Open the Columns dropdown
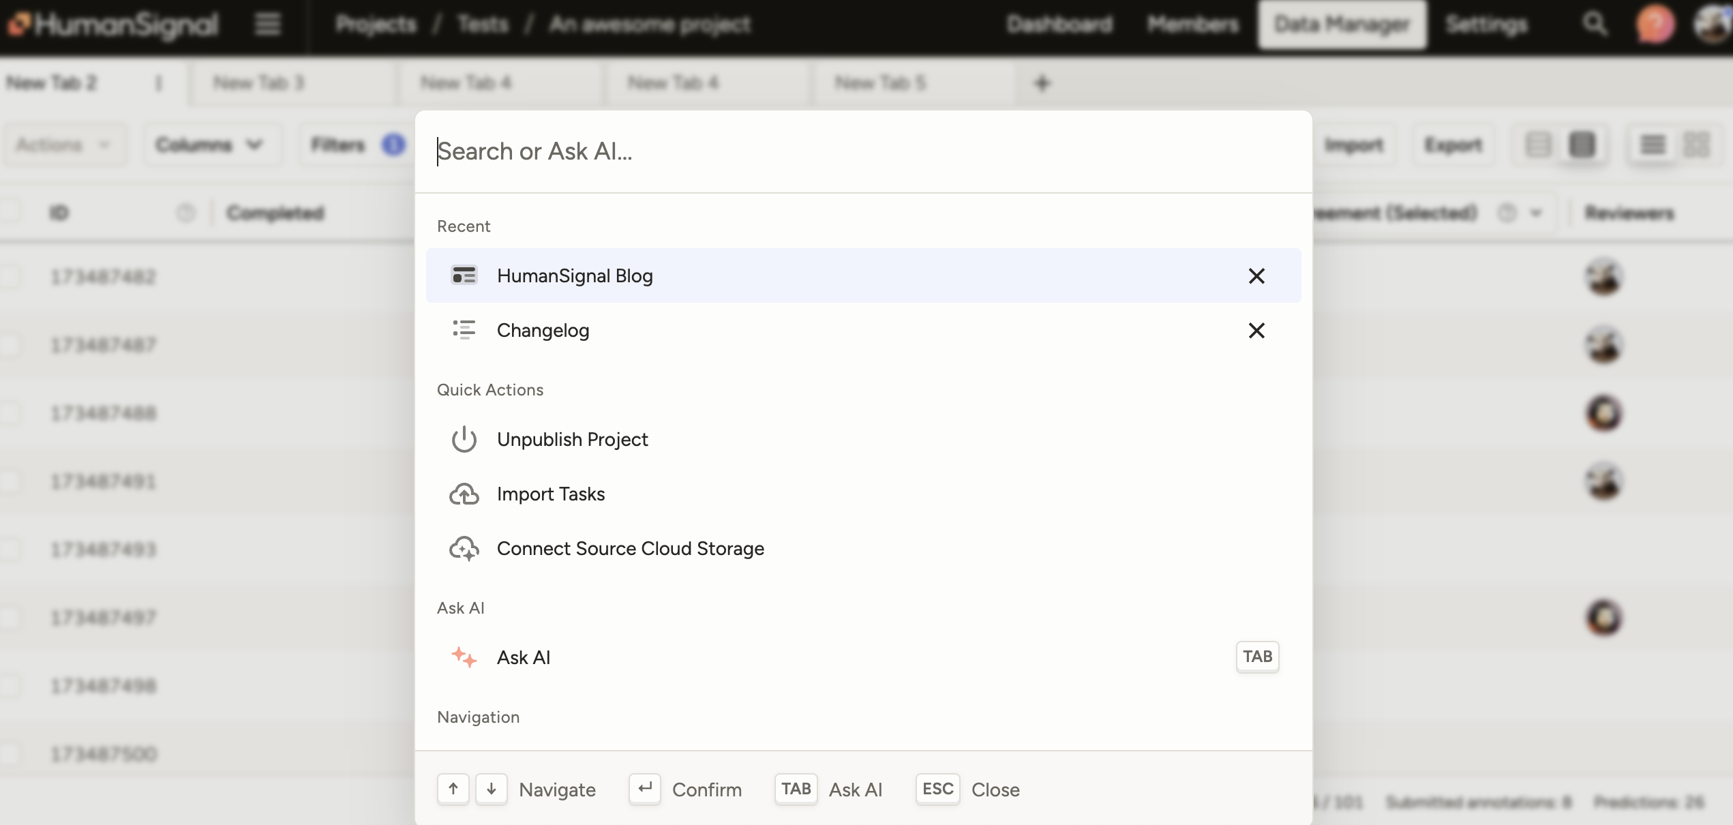The height and width of the screenshot is (825, 1733). [x=209, y=144]
